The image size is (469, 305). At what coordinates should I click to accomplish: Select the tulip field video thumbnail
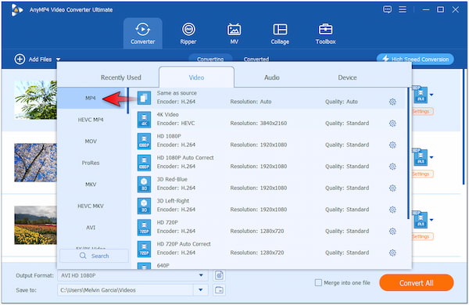35,225
